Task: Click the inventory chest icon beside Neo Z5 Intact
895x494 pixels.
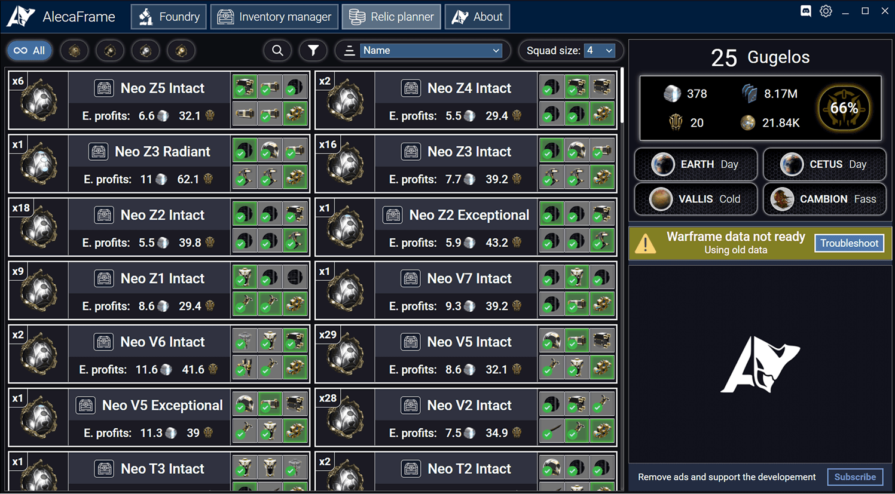Action: coord(104,88)
